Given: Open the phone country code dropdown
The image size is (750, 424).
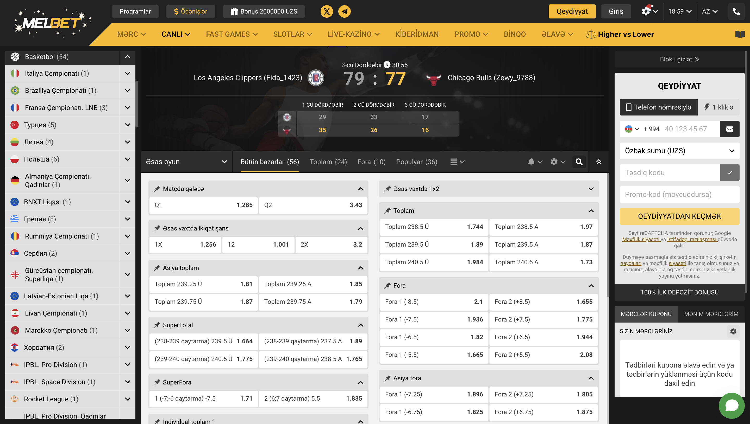Looking at the screenshot, I should pyautogui.click(x=632, y=129).
